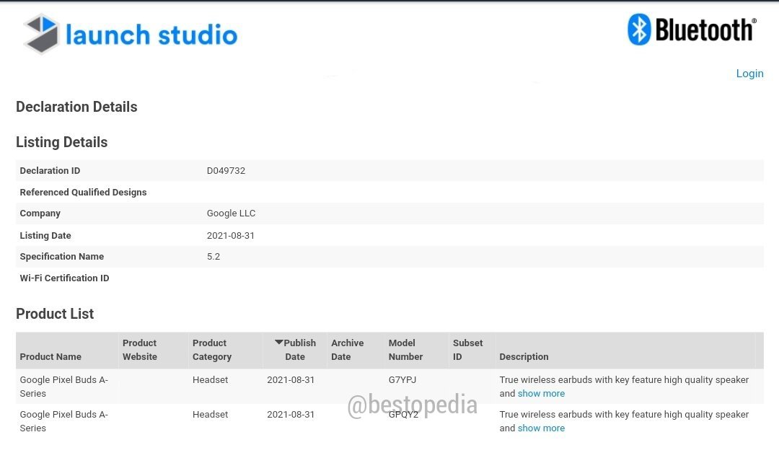
Task: Click the Listing Details heading
Action: coord(61,142)
